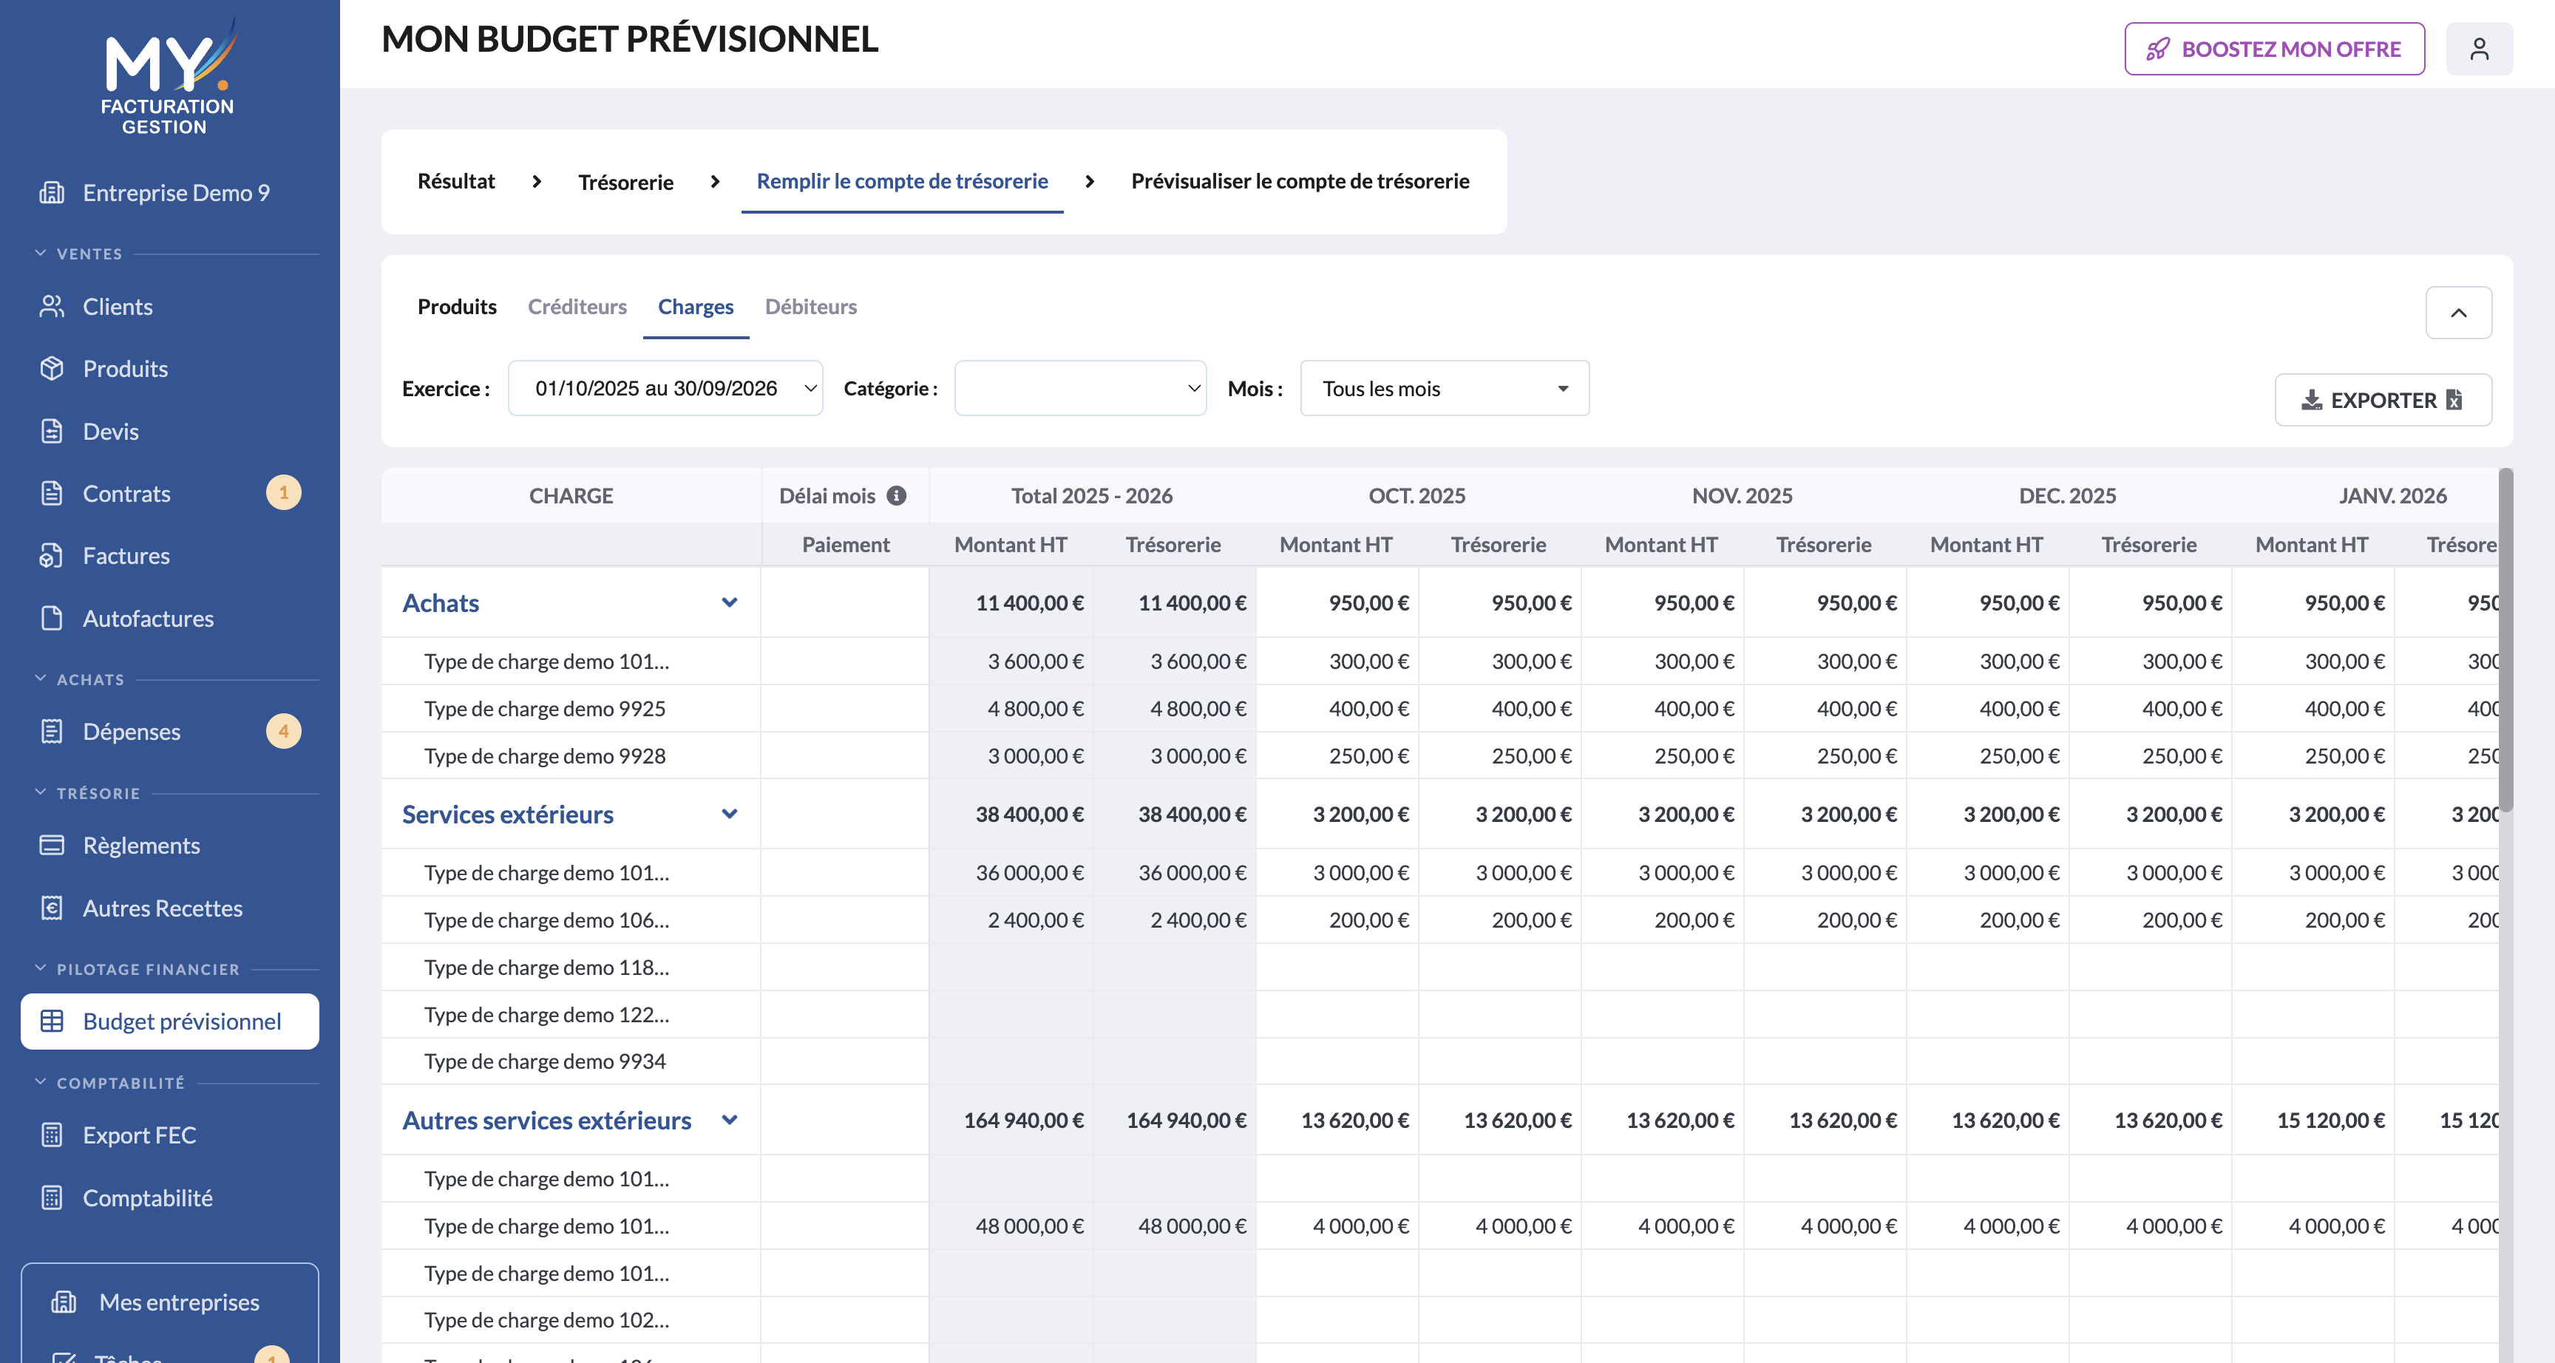Click the Total 2025 - 2026 column header
The height and width of the screenshot is (1363, 2555).
(1091, 495)
